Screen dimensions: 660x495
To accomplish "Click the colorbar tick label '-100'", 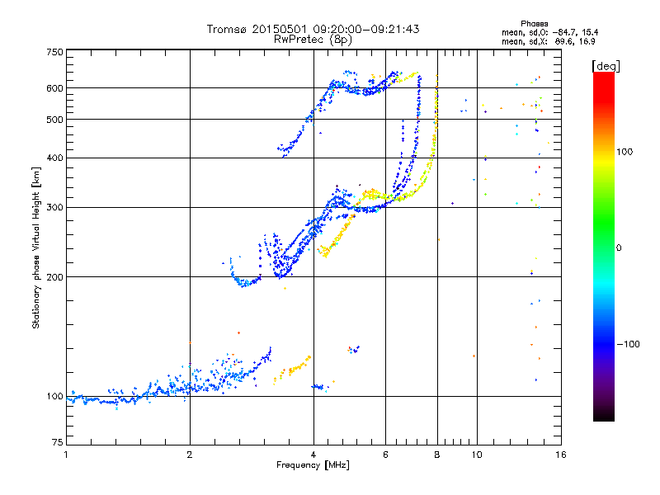I will point(628,344).
